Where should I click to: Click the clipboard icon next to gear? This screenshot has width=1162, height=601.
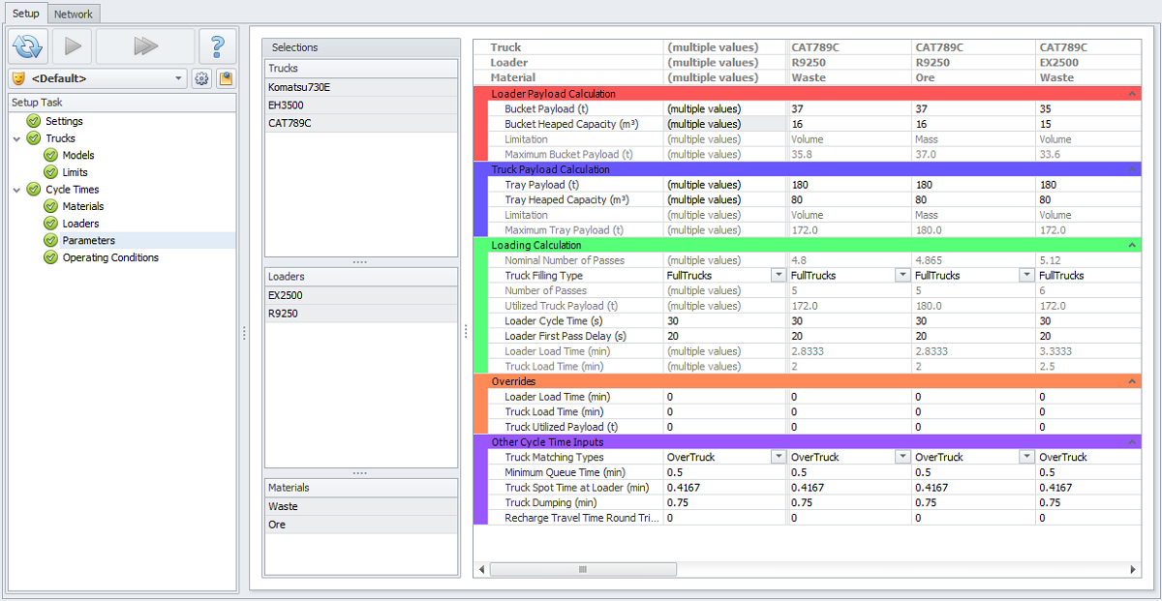point(225,78)
